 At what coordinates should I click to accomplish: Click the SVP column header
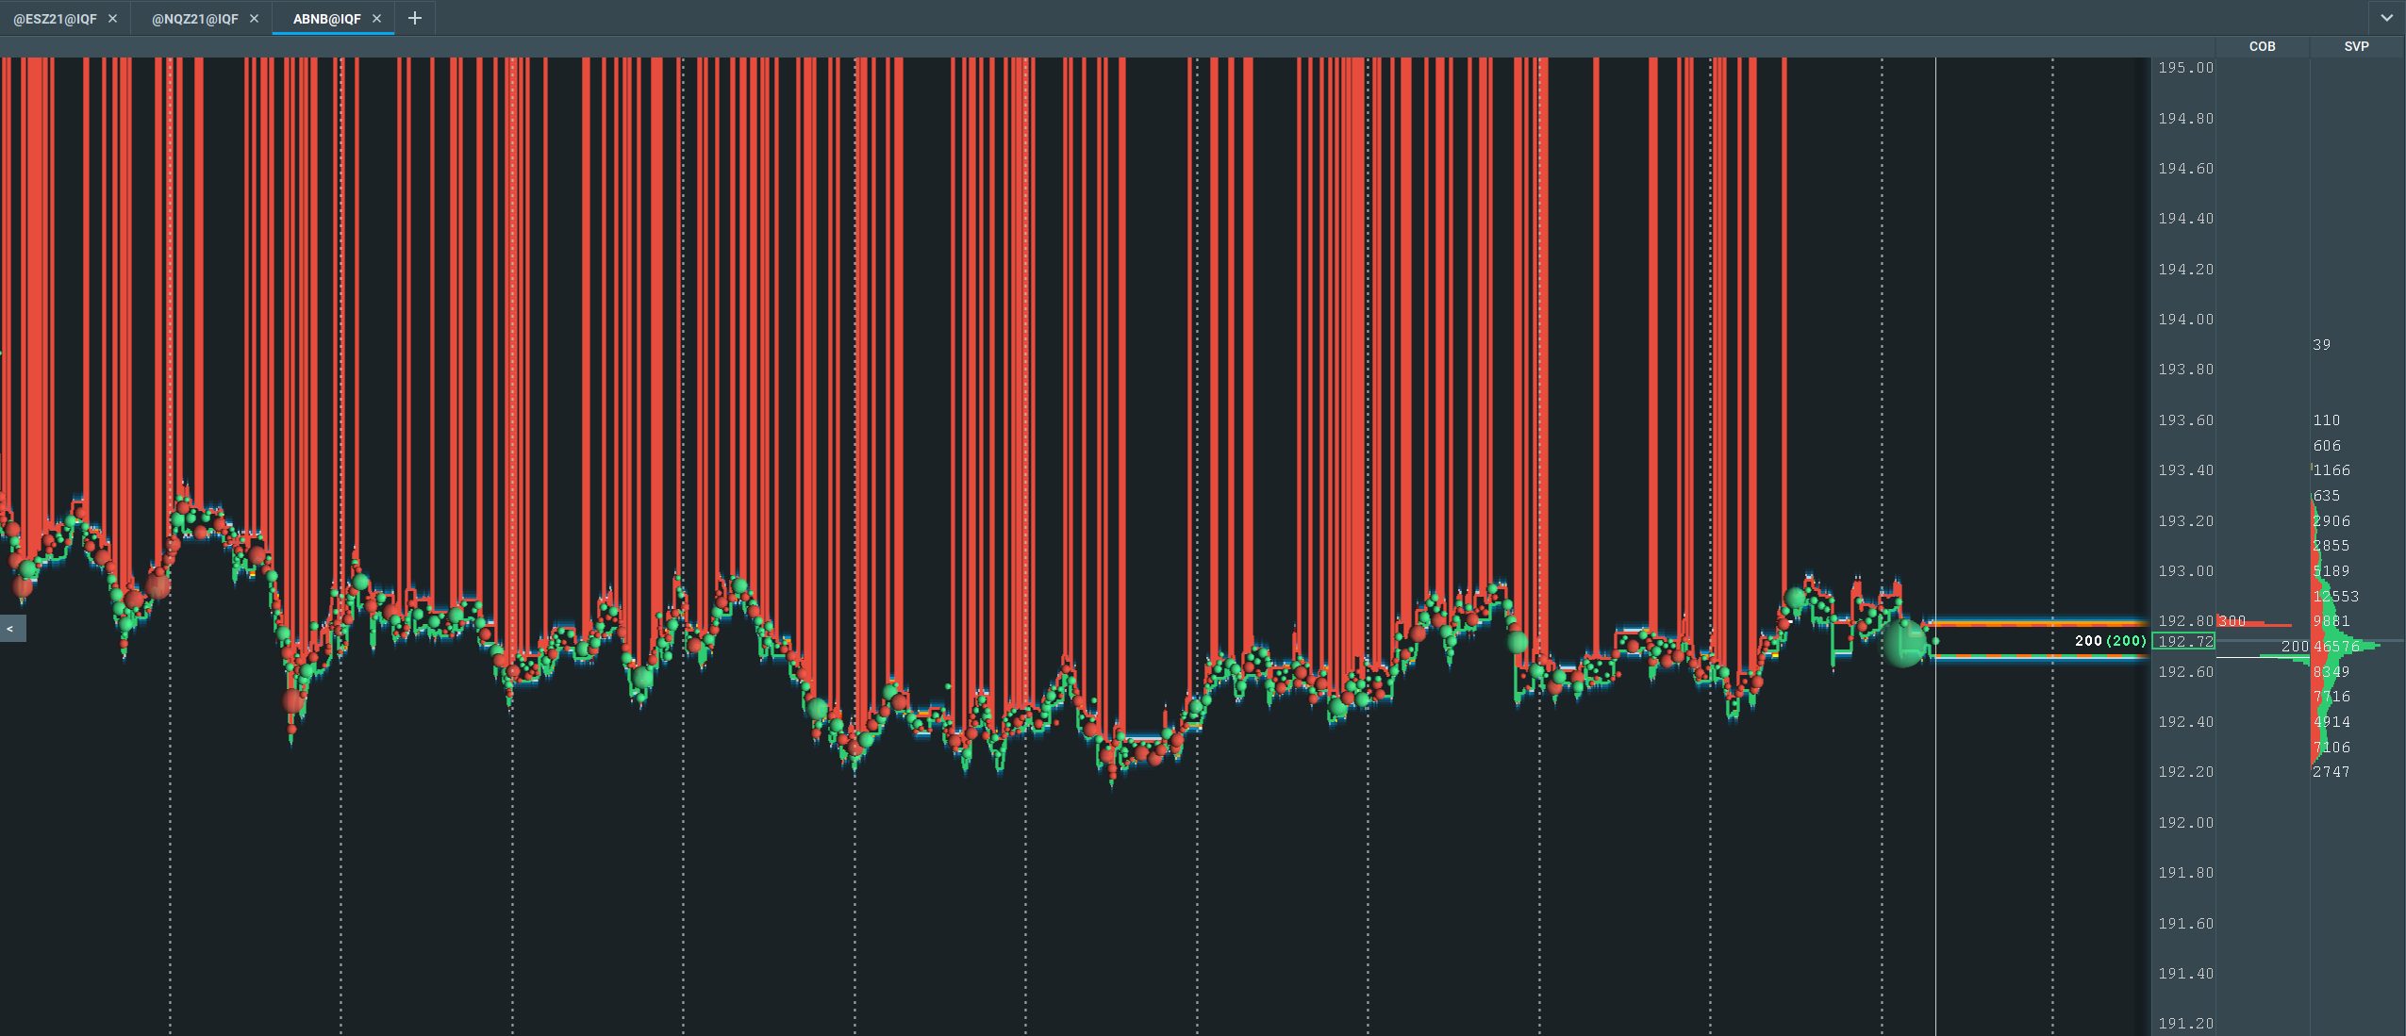click(x=2356, y=46)
